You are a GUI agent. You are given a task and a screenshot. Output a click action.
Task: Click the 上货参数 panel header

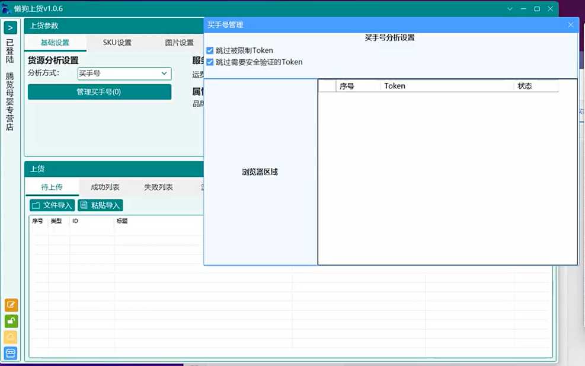pyautogui.click(x=114, y=26)
